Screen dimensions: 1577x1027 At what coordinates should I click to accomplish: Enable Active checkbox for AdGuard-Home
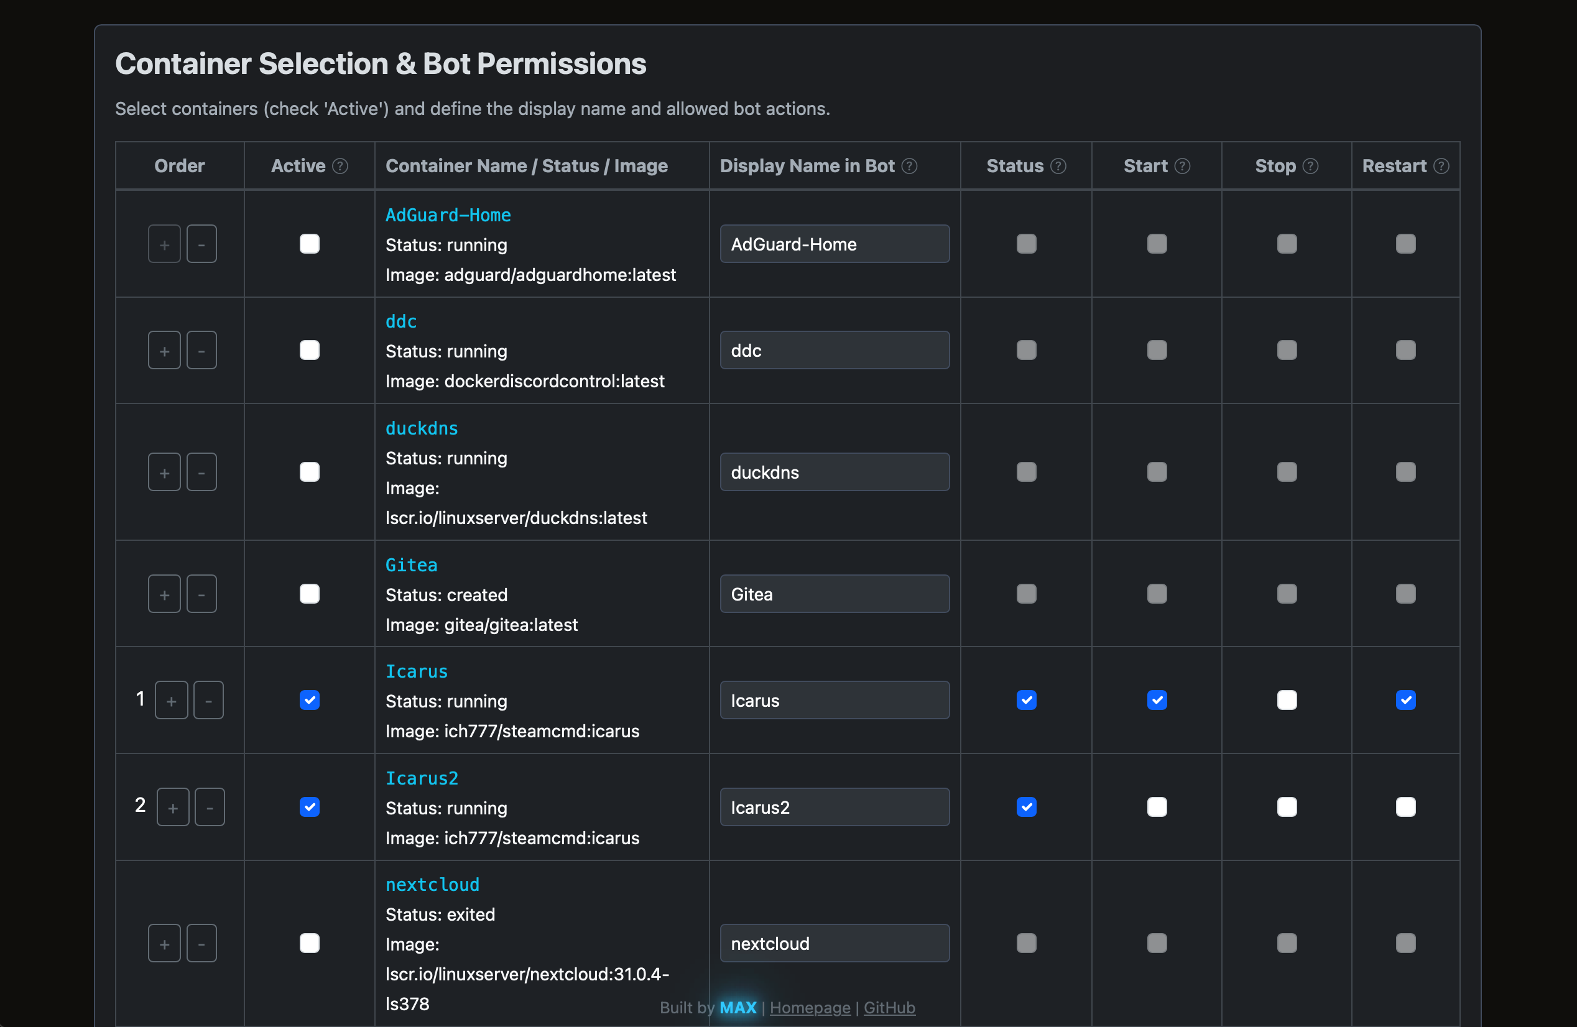click(x=310, y=244)
